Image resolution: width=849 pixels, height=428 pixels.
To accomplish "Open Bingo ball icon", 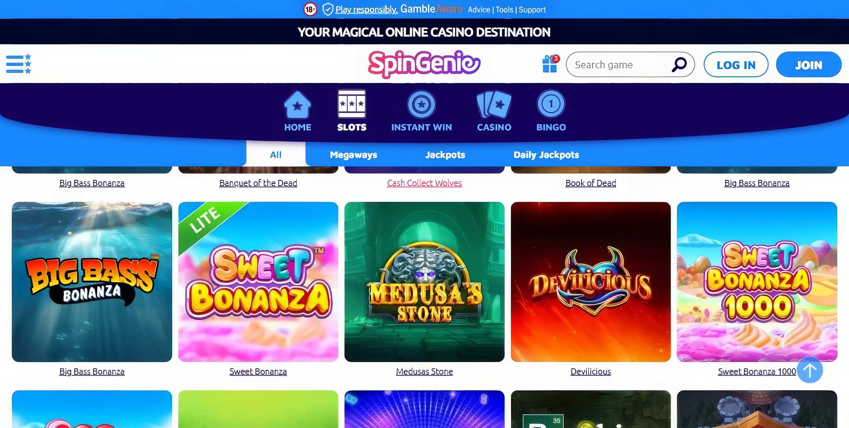I will tap(551, 104).
